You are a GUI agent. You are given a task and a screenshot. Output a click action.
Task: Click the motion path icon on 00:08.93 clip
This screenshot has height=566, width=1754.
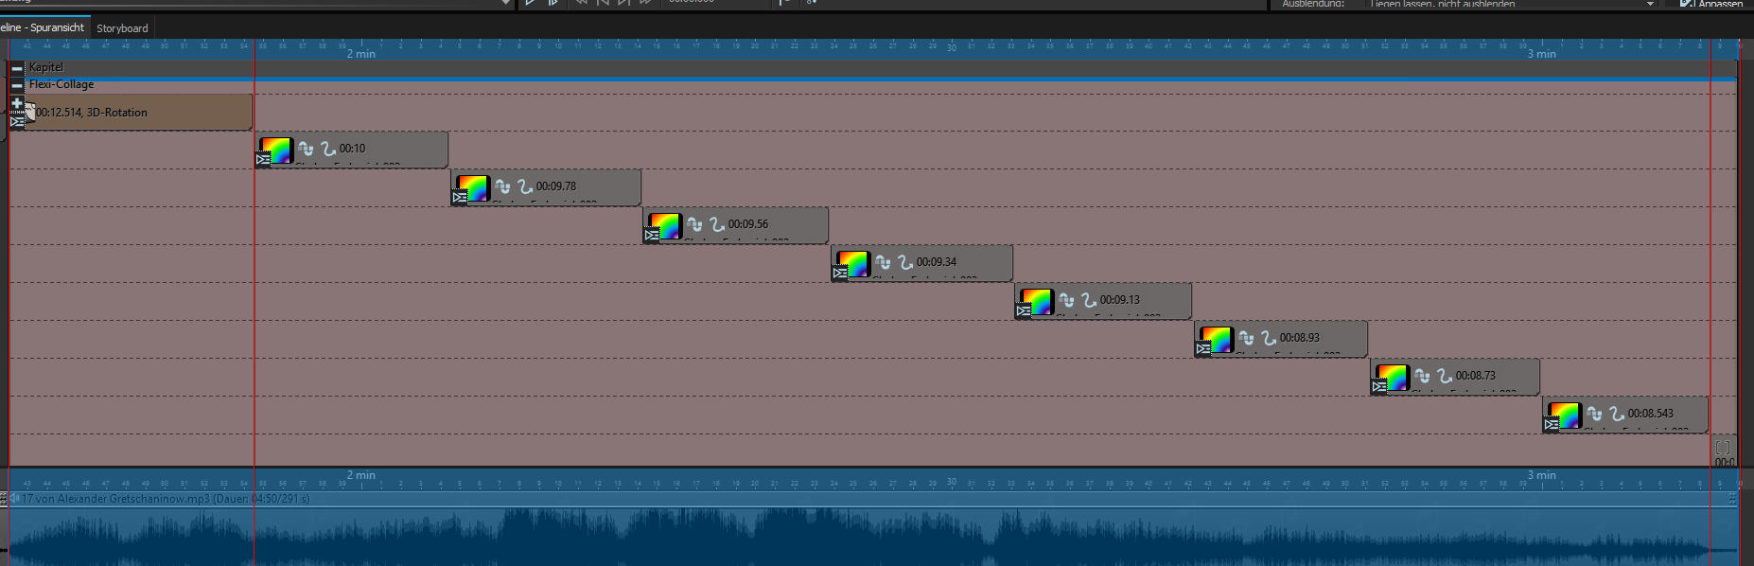coord(1269,338)
